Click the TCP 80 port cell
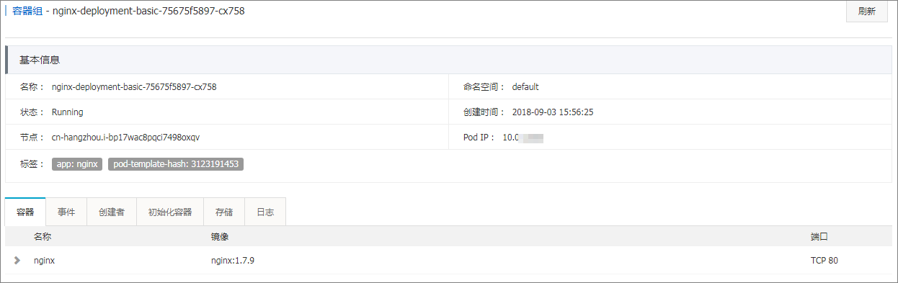The height and width of the screenshot is (283, 898). coord(824,260)
